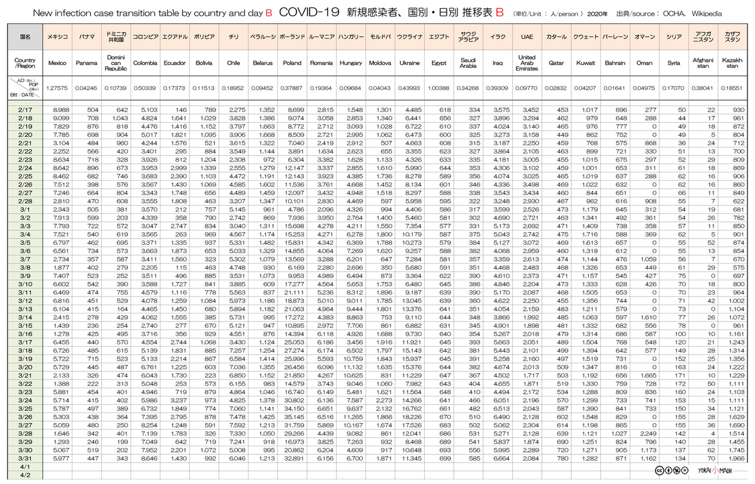Image resolution: width=755 pixels, height=484 pixels.
Task: Click the 'Kuwait' column header
Action: pos(585,64)
